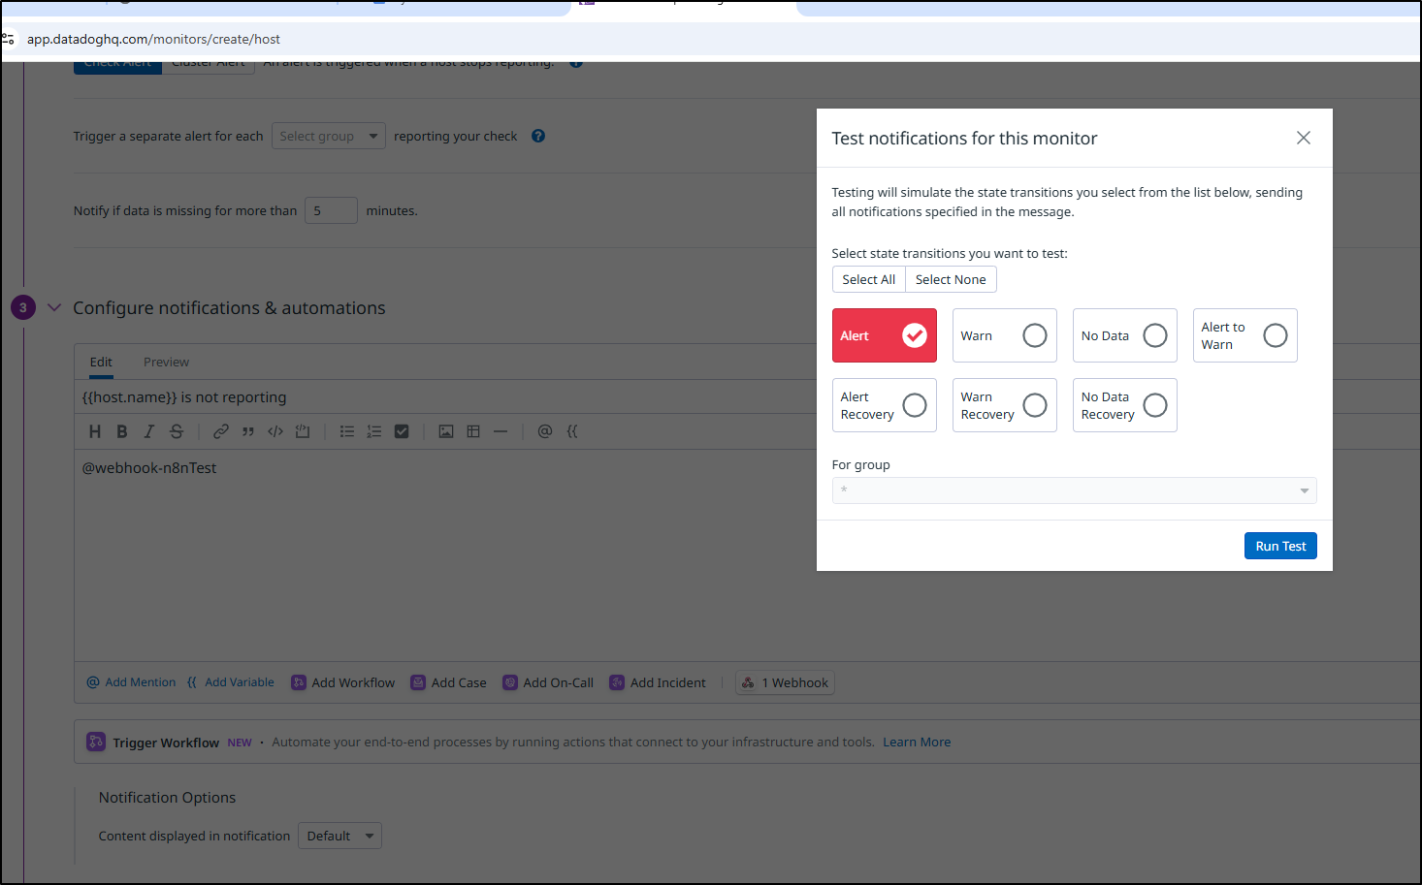Insert an image into the message
Viewport: 1422px width, 885px height.
[x=446, y=431]
